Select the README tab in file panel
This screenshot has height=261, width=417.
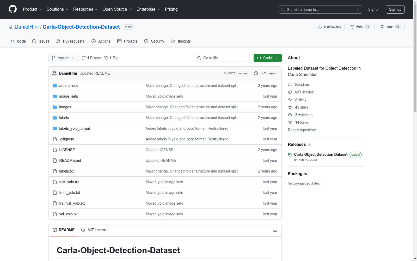64,230
